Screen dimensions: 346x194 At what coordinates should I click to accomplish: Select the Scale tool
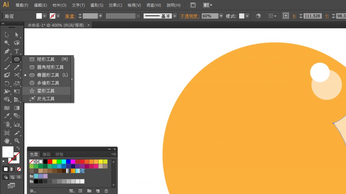pyautogui.click(x=17, y=84)
